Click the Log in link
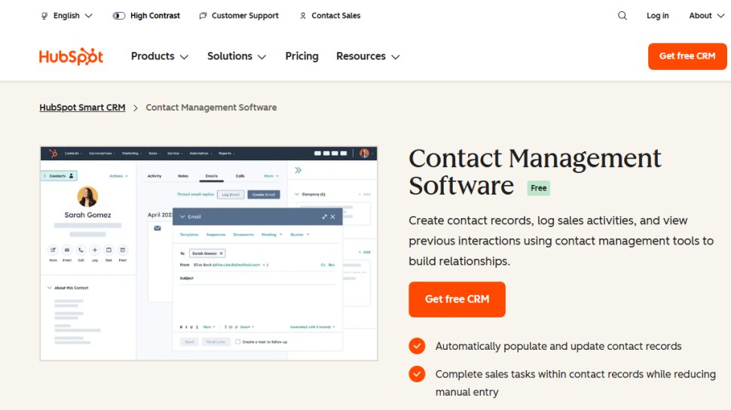 (x=657, y=16)
